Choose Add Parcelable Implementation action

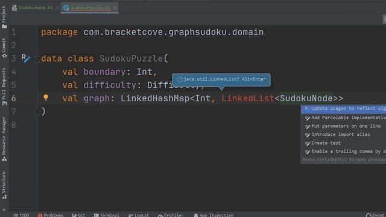343,118
